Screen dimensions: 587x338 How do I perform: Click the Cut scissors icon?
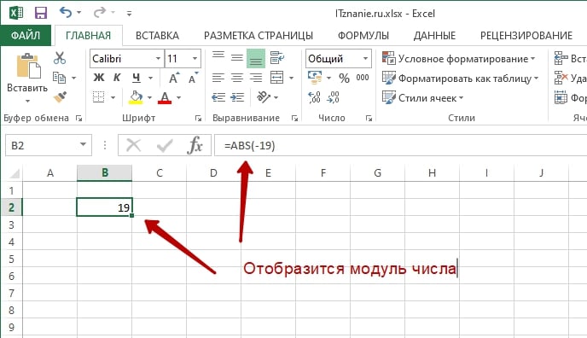(x=60, y=58)
